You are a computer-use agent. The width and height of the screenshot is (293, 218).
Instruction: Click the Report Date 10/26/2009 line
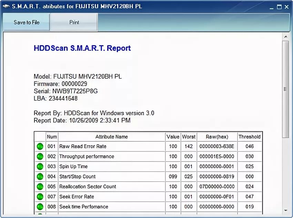point(82,120)
